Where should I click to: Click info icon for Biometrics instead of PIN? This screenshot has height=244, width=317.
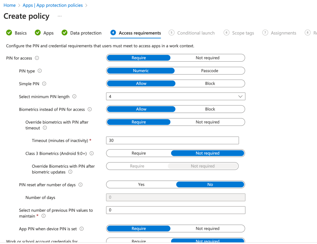coord(90,109)
